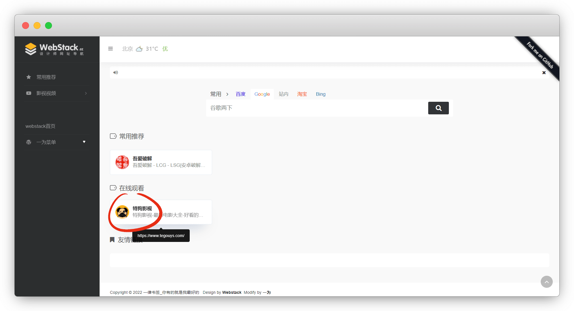Select the Google search tab

click(262, 94)
